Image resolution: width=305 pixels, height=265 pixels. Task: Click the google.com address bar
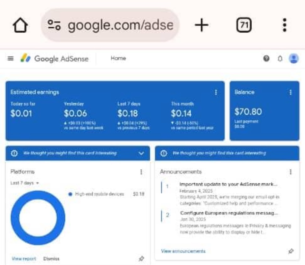pos(120,25)
